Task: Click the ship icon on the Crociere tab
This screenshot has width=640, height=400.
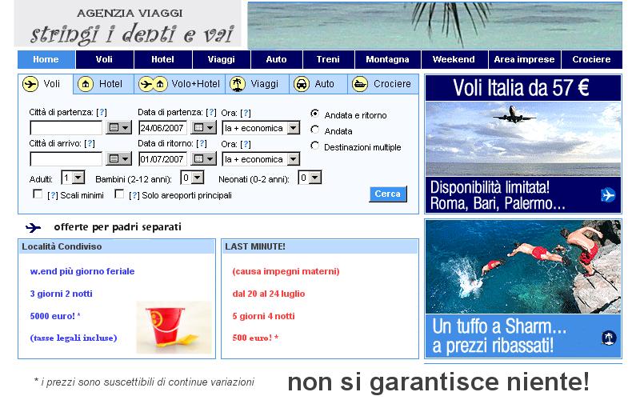Action: [x=360, y=84]
